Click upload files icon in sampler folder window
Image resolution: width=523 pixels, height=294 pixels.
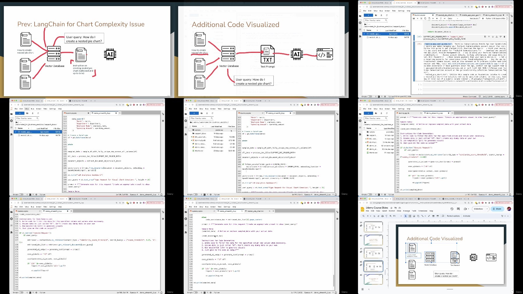207,113
